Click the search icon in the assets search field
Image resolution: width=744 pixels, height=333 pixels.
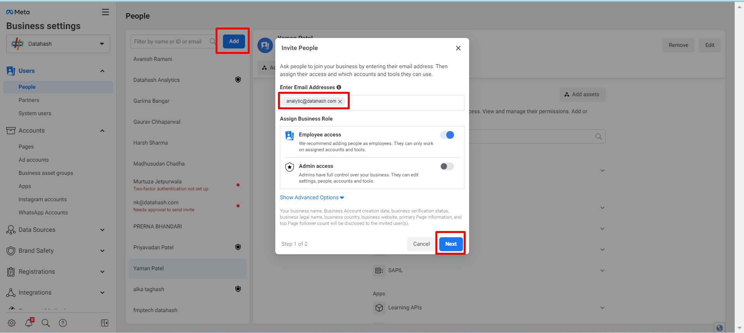599,136
